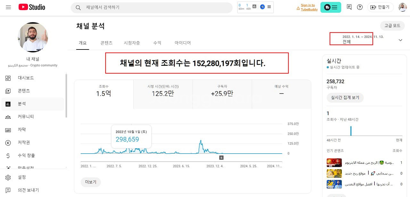Click the 만들기 create button
410x197 pixels.
coord(381,7)
